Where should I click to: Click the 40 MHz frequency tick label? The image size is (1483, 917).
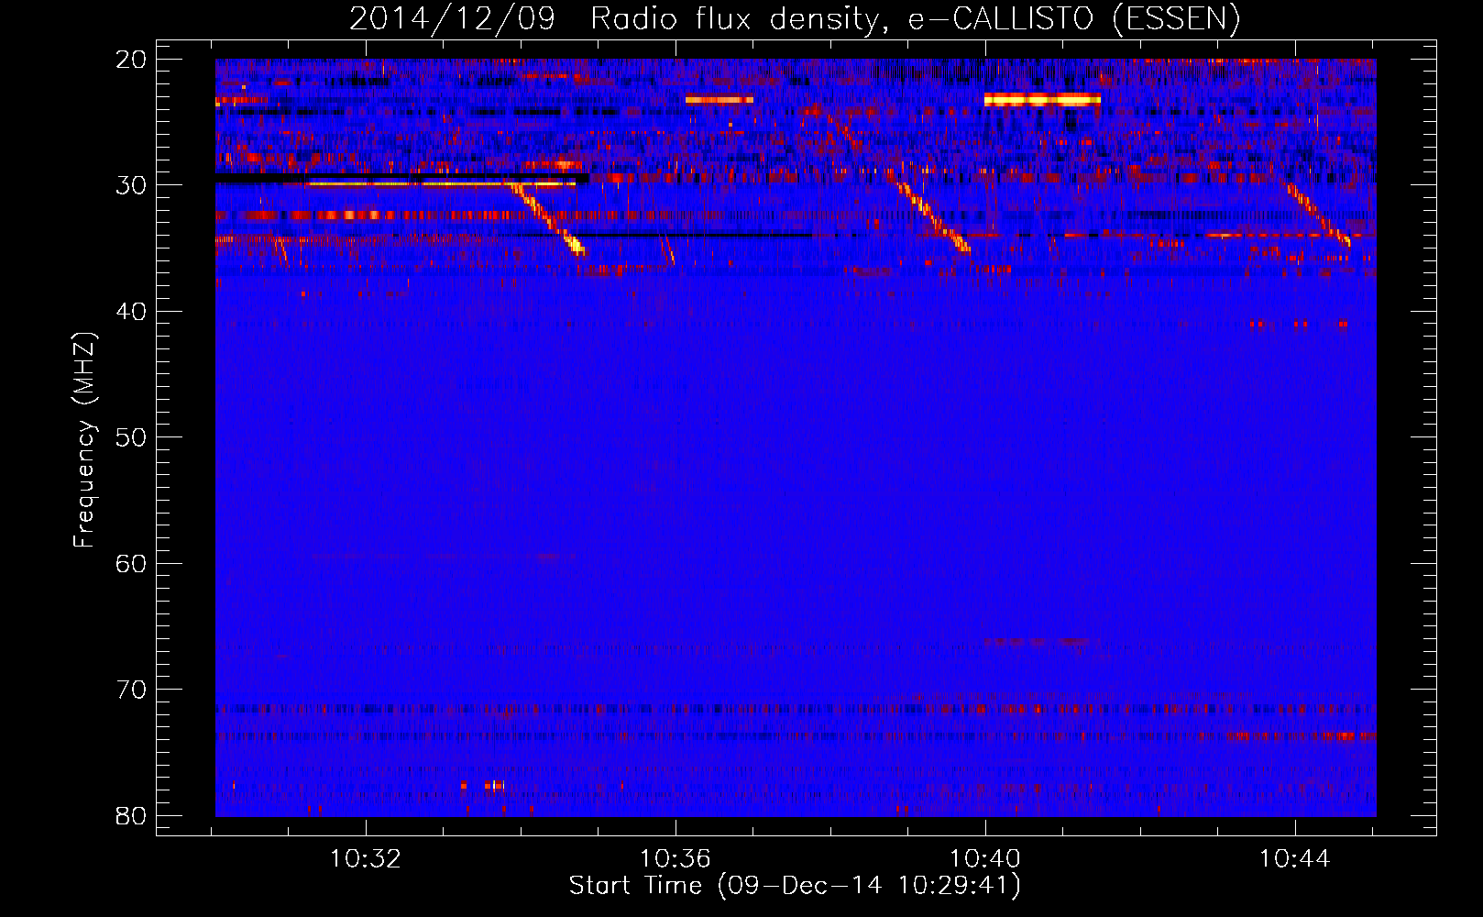coord(131,312)
